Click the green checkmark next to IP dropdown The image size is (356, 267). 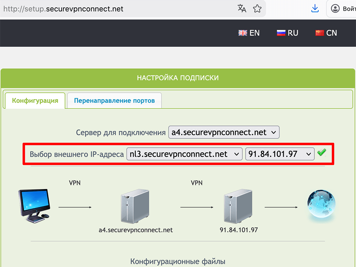click(x=322, y=152)
